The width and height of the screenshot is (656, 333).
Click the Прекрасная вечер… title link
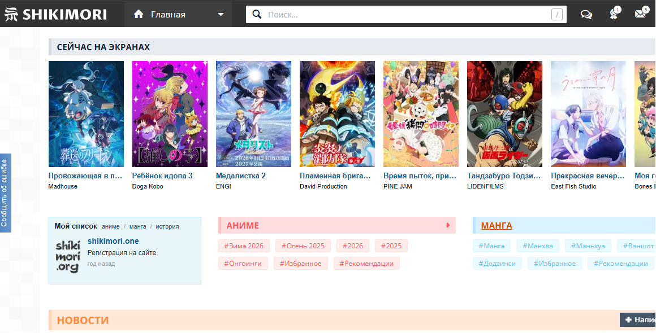(588, 176)
